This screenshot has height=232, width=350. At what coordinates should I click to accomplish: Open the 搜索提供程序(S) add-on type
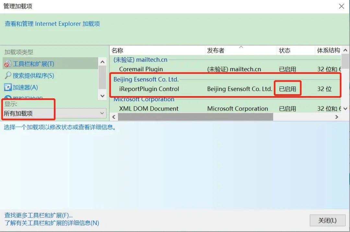click(x=33, y=75)
